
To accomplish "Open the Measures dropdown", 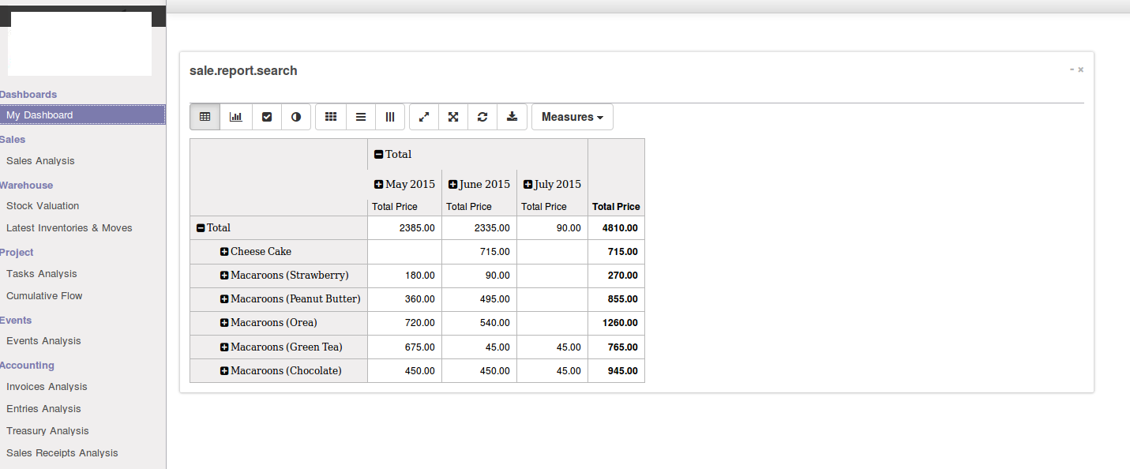I will pos(573,117).
